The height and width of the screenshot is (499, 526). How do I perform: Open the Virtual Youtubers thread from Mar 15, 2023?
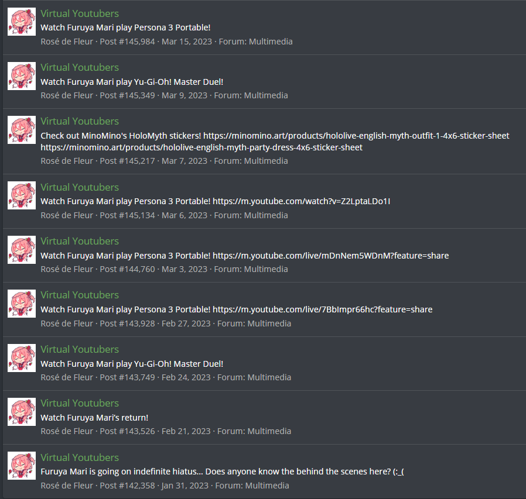click(80, 13)
